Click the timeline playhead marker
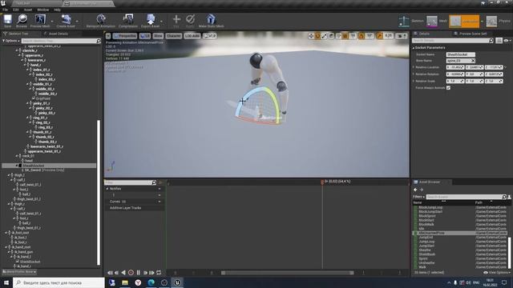The height and width of the screenshot is (288, 513). coord(322,182)
